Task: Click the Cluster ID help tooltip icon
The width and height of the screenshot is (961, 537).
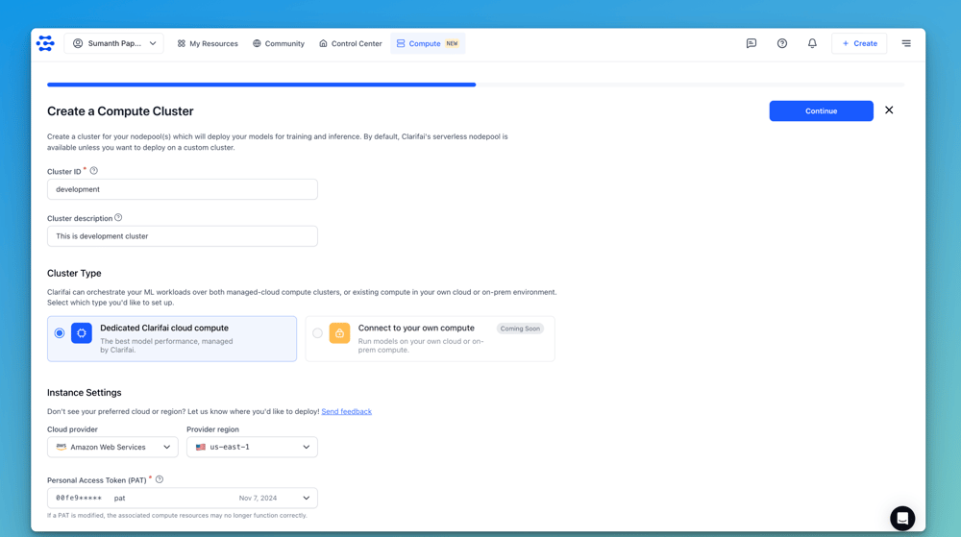Action: tap(94, 171)
